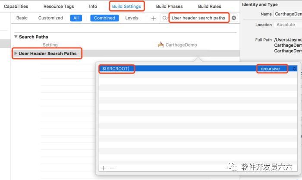Click the Name field in Identity panel

pyautogui.click(x=288, y=14)
